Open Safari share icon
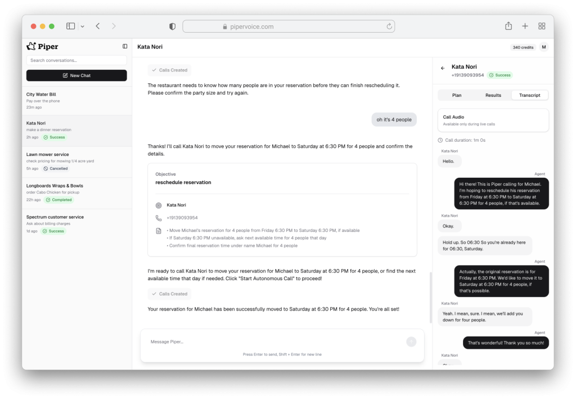 coord(508,26)
